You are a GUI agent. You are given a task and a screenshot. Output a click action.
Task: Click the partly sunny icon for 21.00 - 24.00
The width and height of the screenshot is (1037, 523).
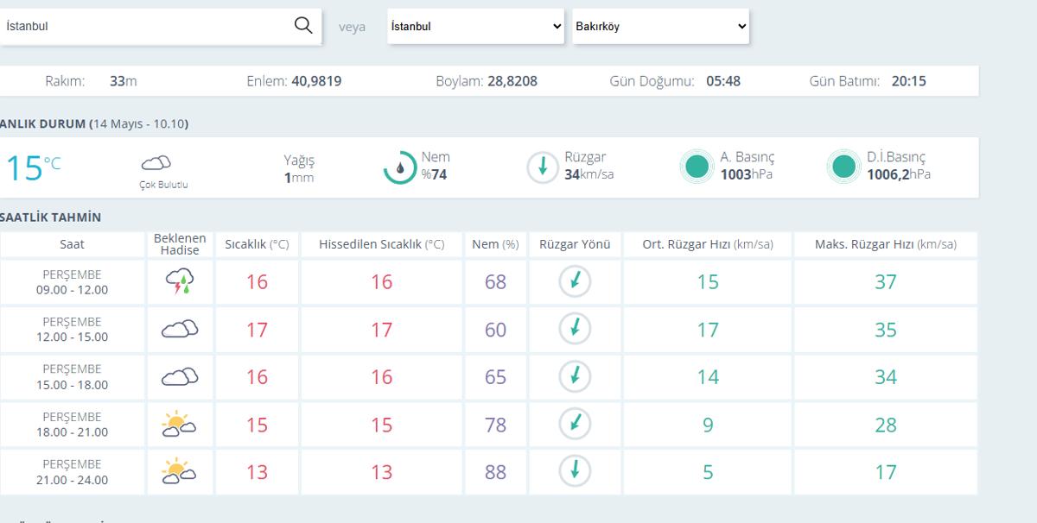click(x=179, y=471)
